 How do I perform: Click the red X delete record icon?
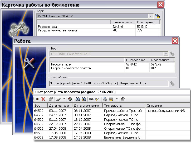[43, 99]
